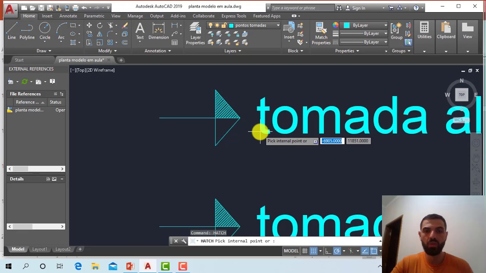Activate the Move tool in Modify panel
The height and width of the screenshot is (273, 486).
[89, 25]
